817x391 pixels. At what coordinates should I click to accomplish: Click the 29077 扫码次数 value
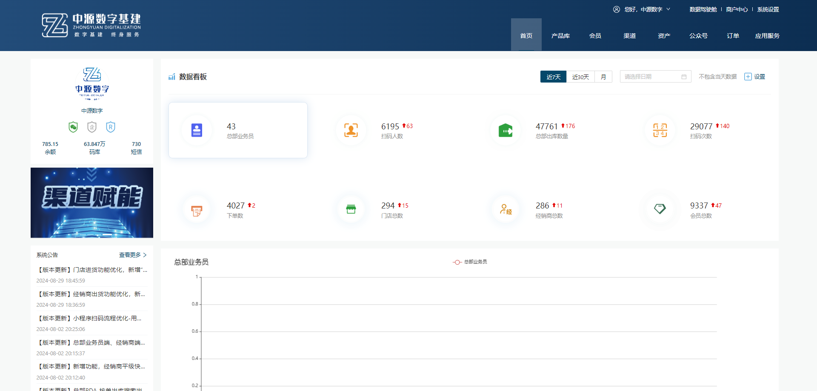(x=701, y=126)
